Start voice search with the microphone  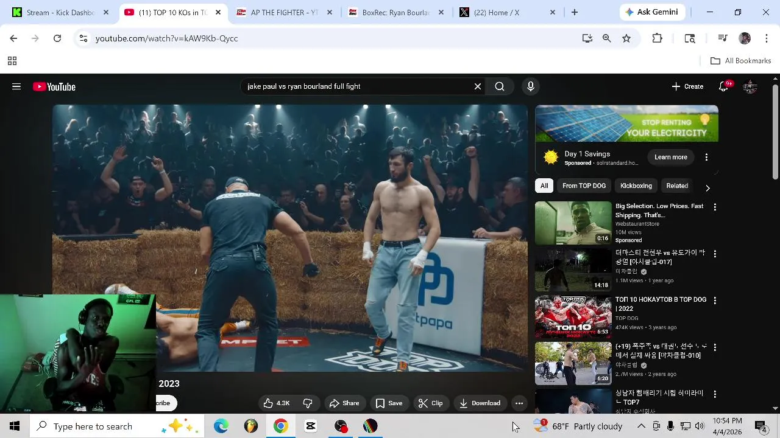(531, 86)
